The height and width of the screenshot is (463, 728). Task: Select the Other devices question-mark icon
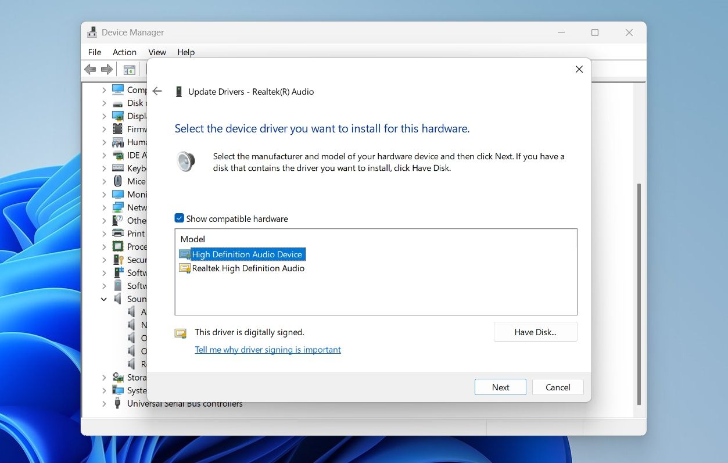click(x=118, y=220)
